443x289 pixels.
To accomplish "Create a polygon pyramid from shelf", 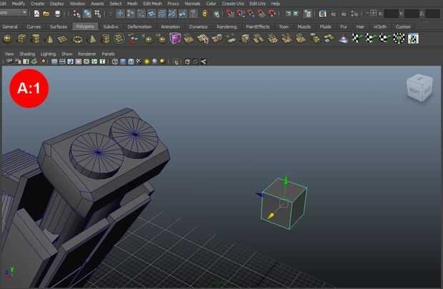I will (92, 39).
